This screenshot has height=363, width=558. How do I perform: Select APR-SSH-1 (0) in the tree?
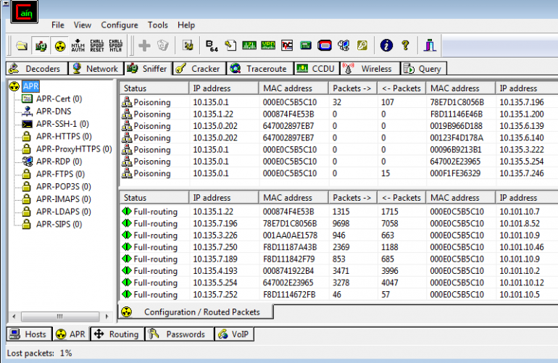pos(62,124)
